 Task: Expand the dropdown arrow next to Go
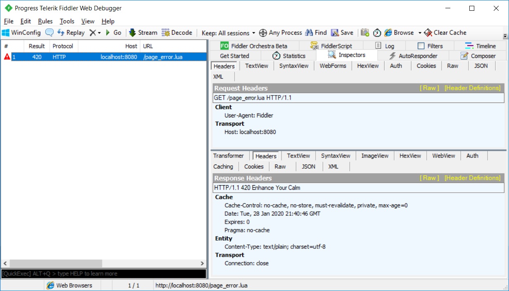pyautogui.click(x=99, y=32)
